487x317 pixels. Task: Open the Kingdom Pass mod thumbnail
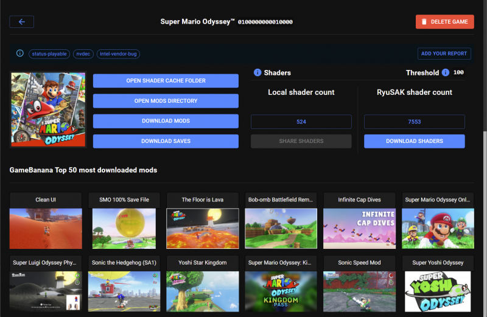(x=281, y=291)
